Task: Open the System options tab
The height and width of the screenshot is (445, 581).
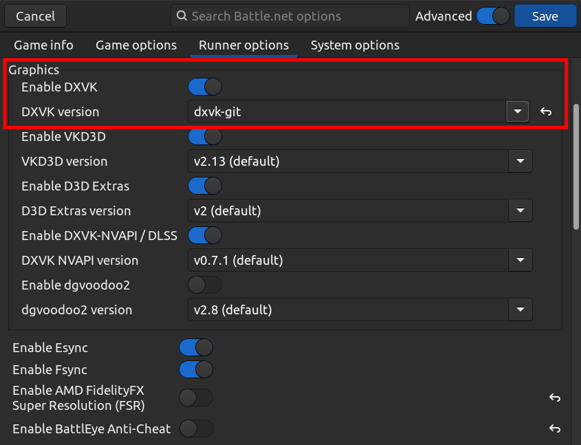Action: (355, 45)
